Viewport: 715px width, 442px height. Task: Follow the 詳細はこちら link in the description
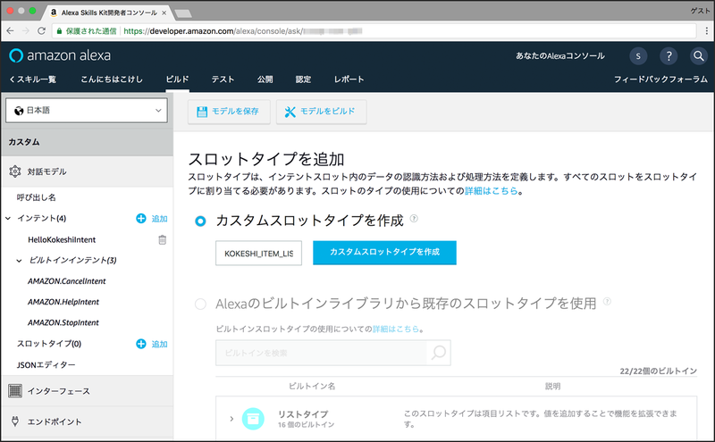click(x=491, y=191)
